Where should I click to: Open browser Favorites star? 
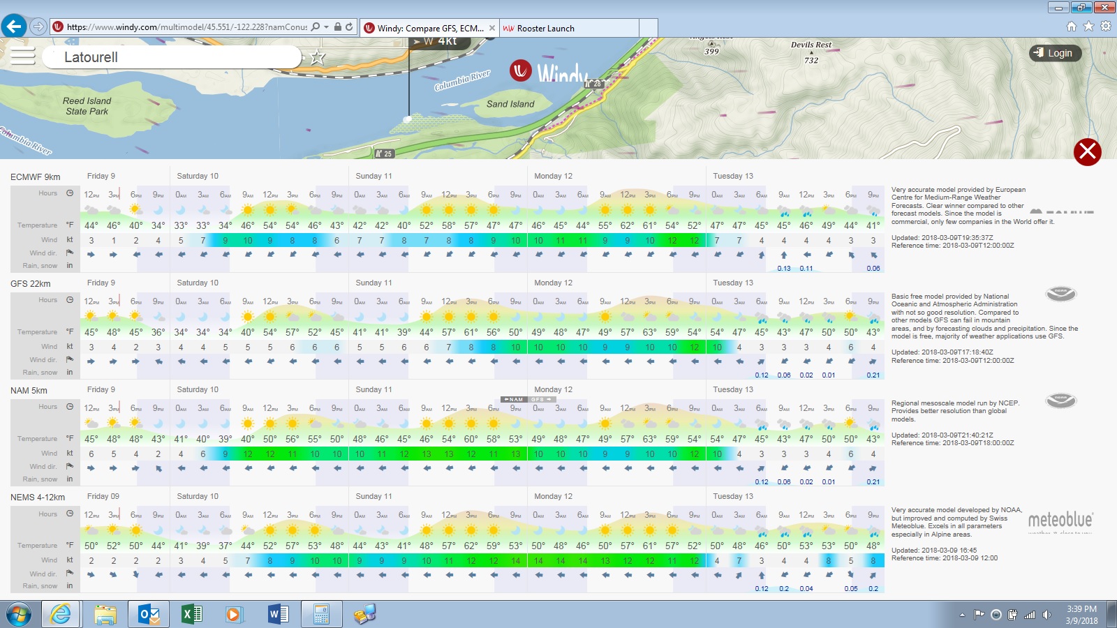(x=1088, y=27)
